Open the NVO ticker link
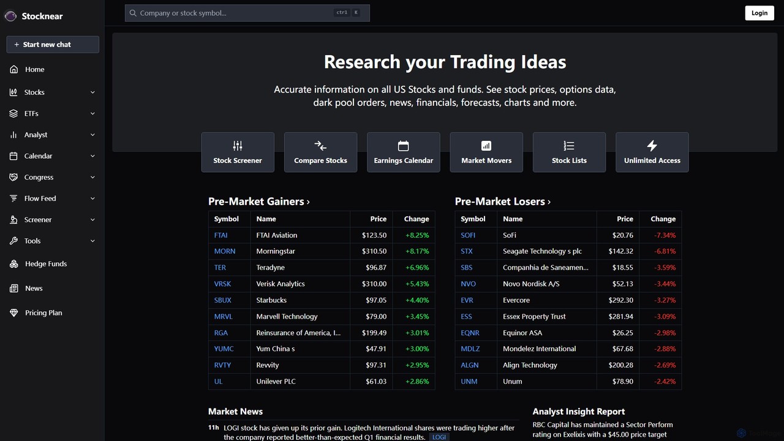The image size is (784, 441). tap(469, 284)
